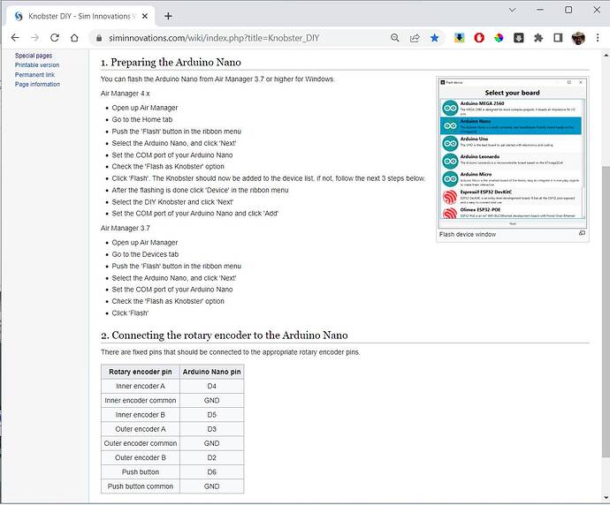This screenshot has width=610, height=505.
Task: Click the scrollbar up arrow
Action: tap(606, 56)
